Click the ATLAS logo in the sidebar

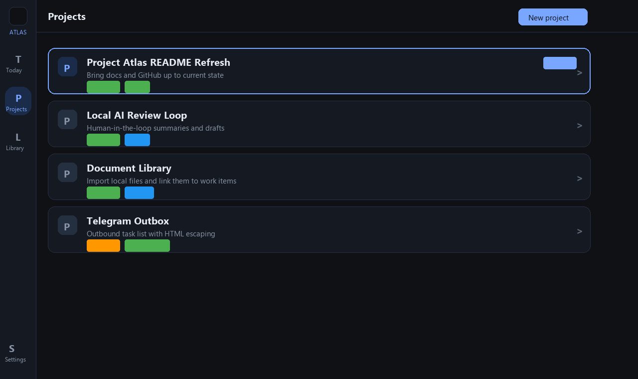point(18,16)
